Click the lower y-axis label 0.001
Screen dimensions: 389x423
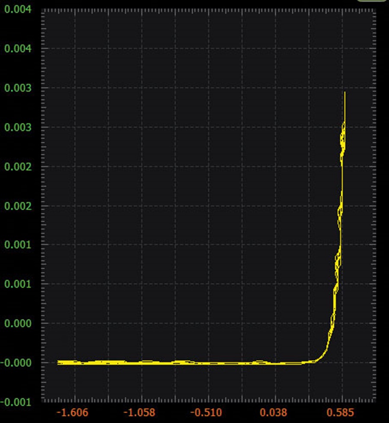click(18, 284)
